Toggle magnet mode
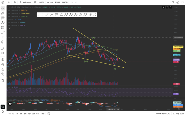The image size is (185, 116). coord(3,60)
